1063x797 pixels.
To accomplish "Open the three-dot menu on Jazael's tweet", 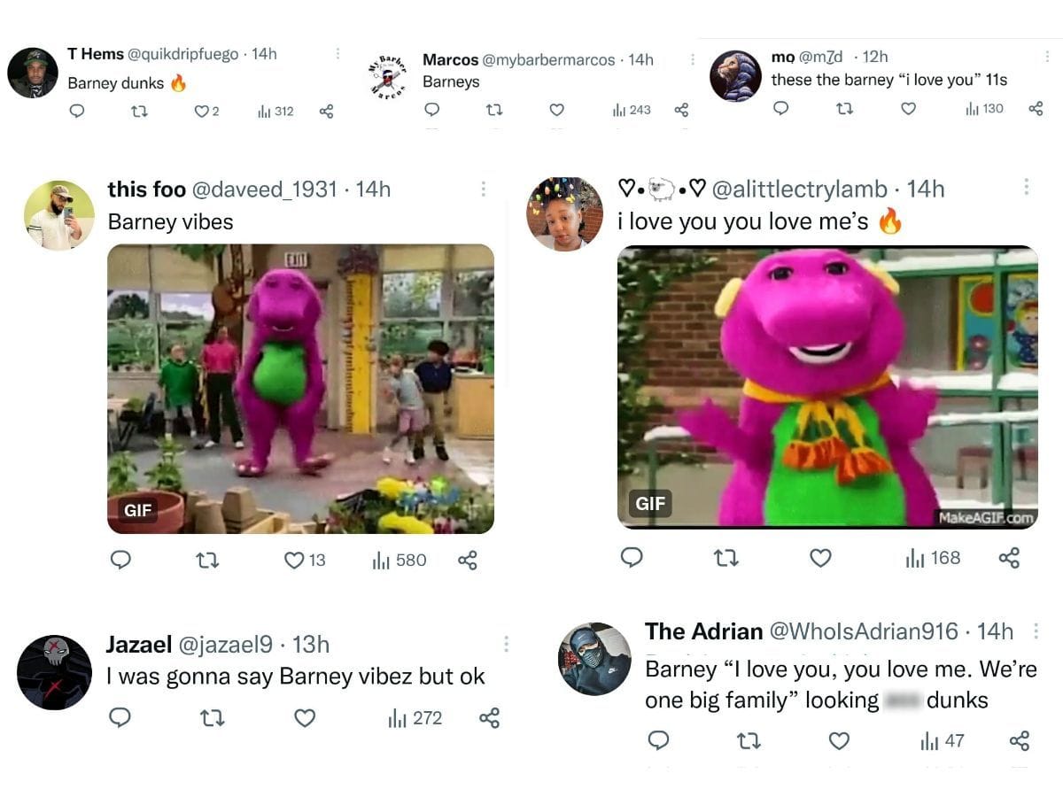I will coord(507,643).
